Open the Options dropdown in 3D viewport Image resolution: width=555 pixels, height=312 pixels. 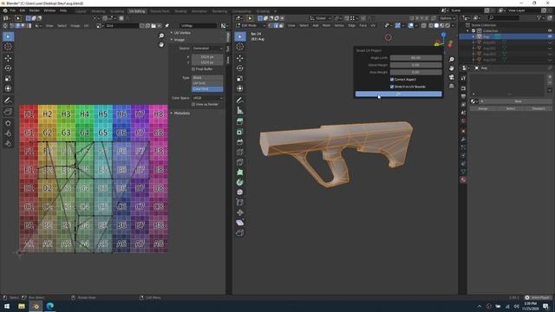(447, 18)
